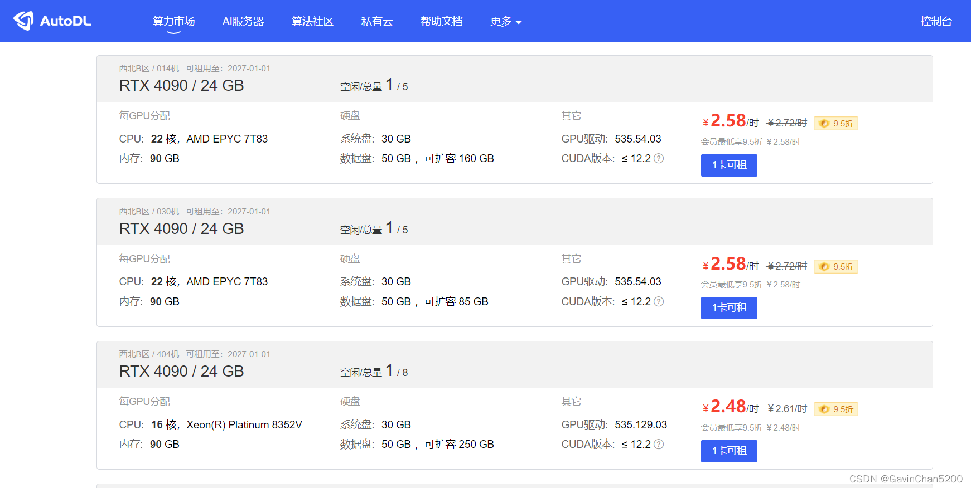Click Xeon(R) Platinum 8352V CPU text
Image resolution: width=971 pixels, height=488 pixels.
pyautogui.click(x=244, y=424)
